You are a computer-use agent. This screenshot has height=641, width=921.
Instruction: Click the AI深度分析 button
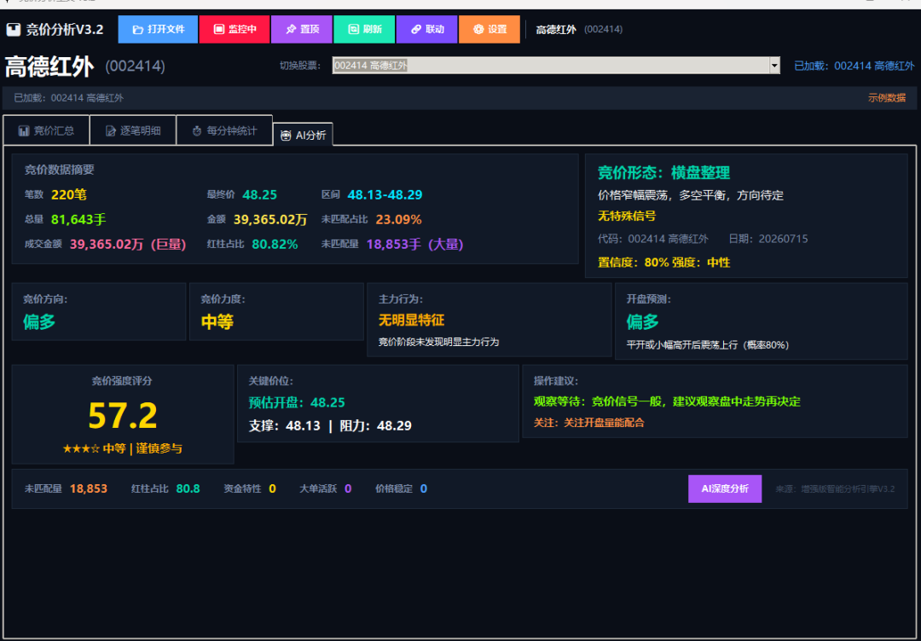pyautogui.click(x=725, y=488)
